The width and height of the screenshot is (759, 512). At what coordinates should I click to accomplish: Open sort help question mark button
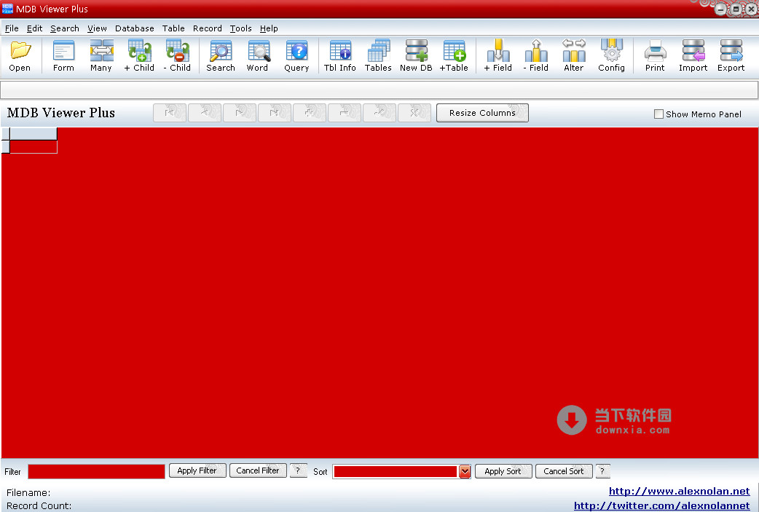602,471
